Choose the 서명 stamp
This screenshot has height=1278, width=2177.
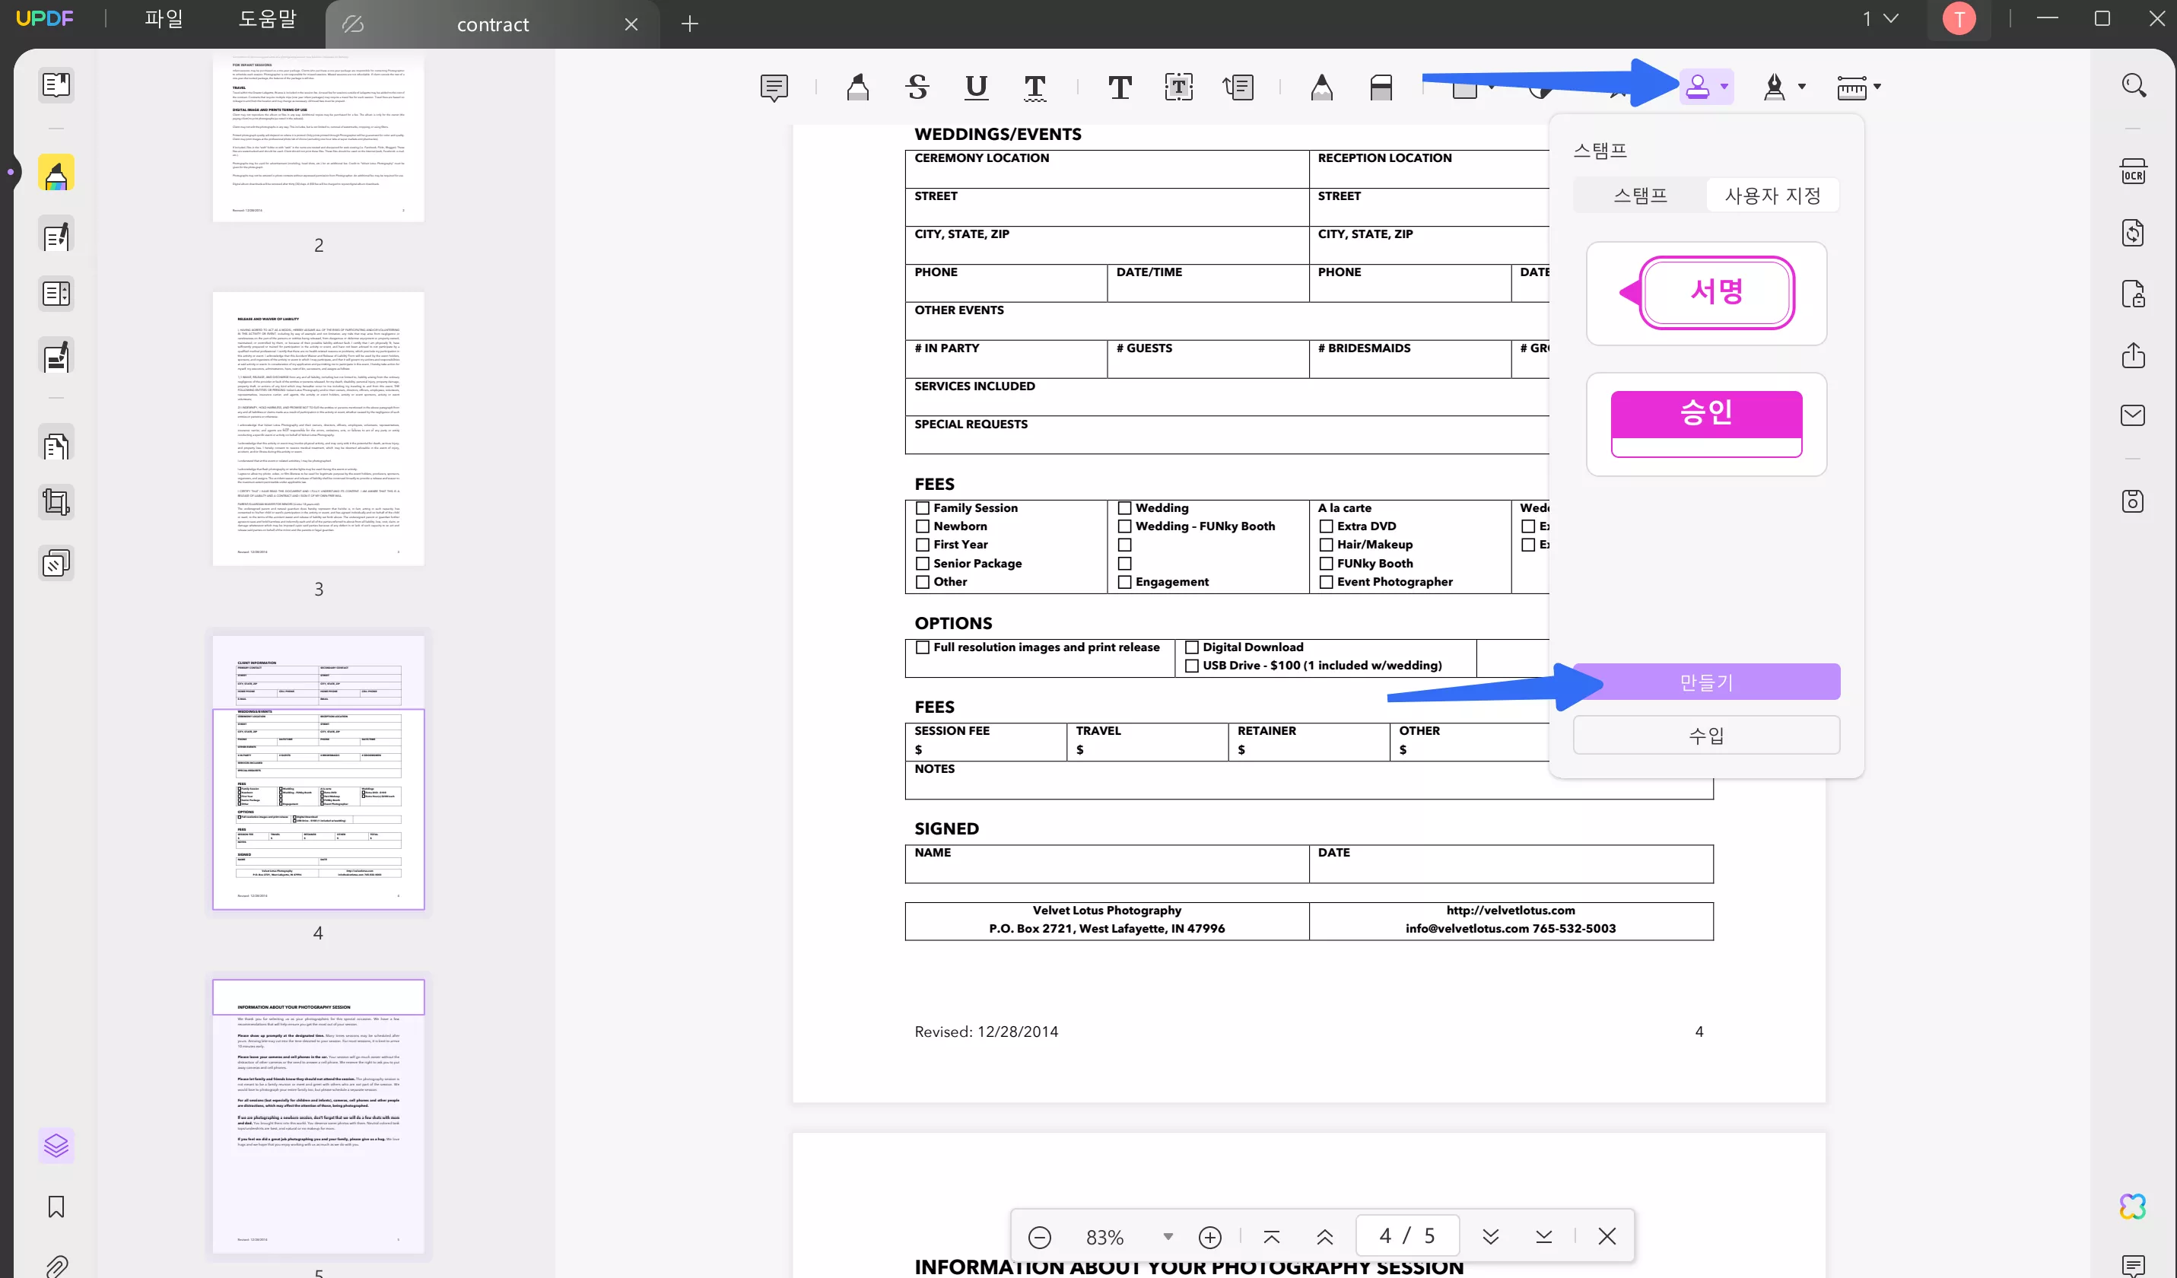[1706, 293]
